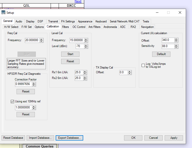Open the PA Settings tab
Viewport: 192px width, 148px height.
coord(68,21)
